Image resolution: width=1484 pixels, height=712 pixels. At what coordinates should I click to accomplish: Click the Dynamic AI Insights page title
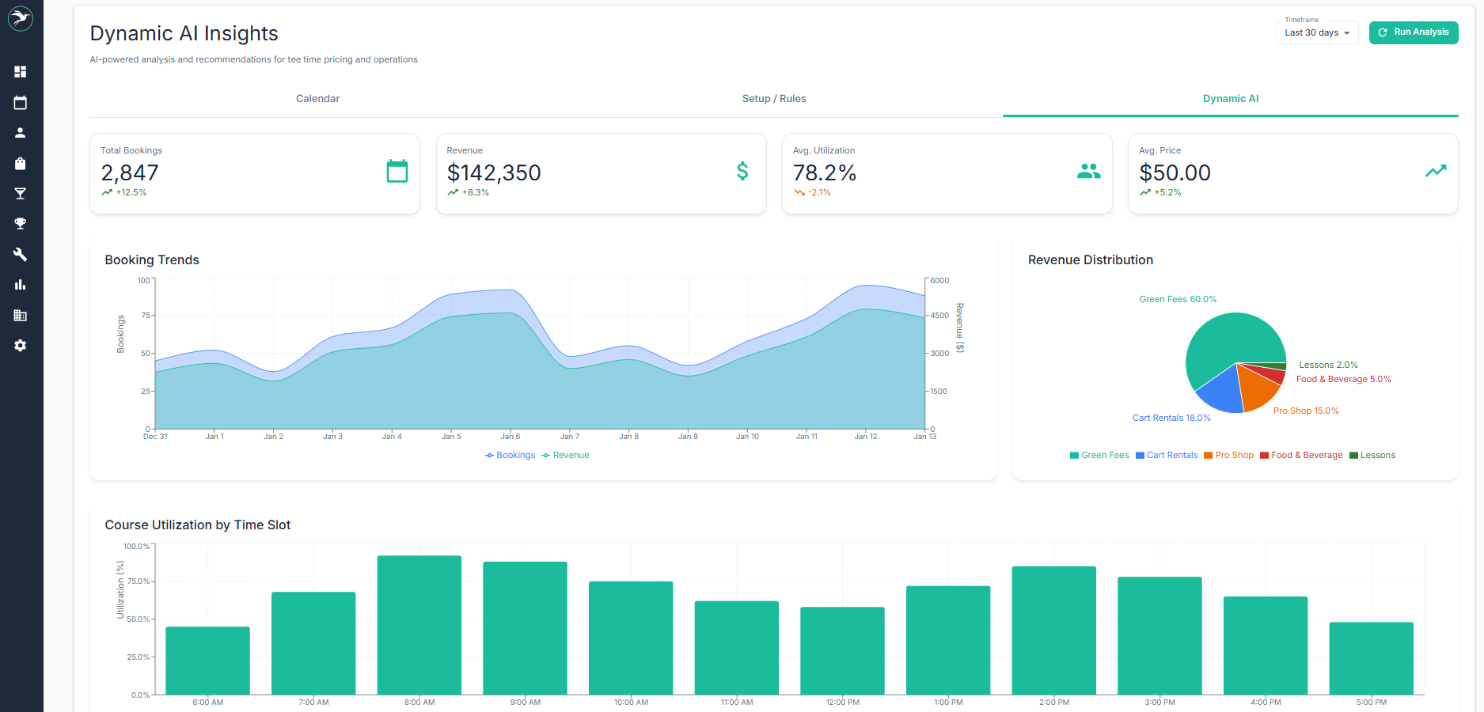coord(184,33)
